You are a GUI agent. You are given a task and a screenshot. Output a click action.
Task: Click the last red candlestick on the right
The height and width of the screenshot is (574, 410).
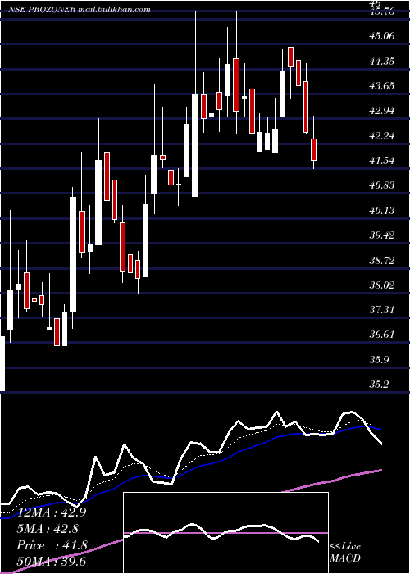[x=314, y=149]
